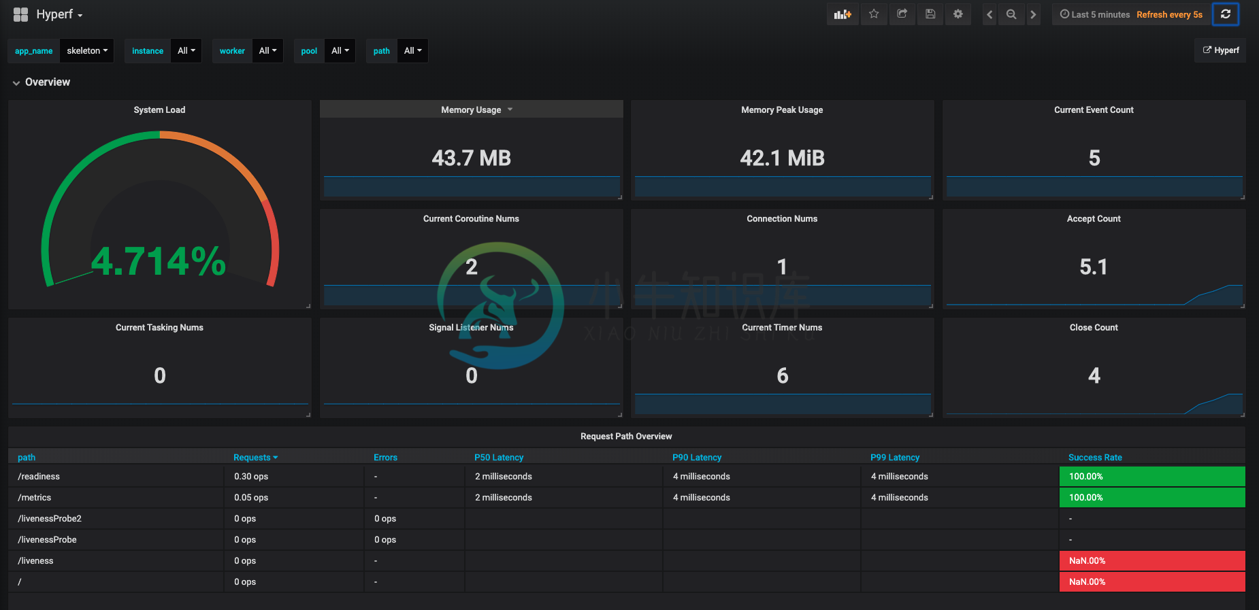The height and width of the screenshot is (610, 1259).
Task: Open the app_name skeleton dropdown
Action: pos(86,51)
